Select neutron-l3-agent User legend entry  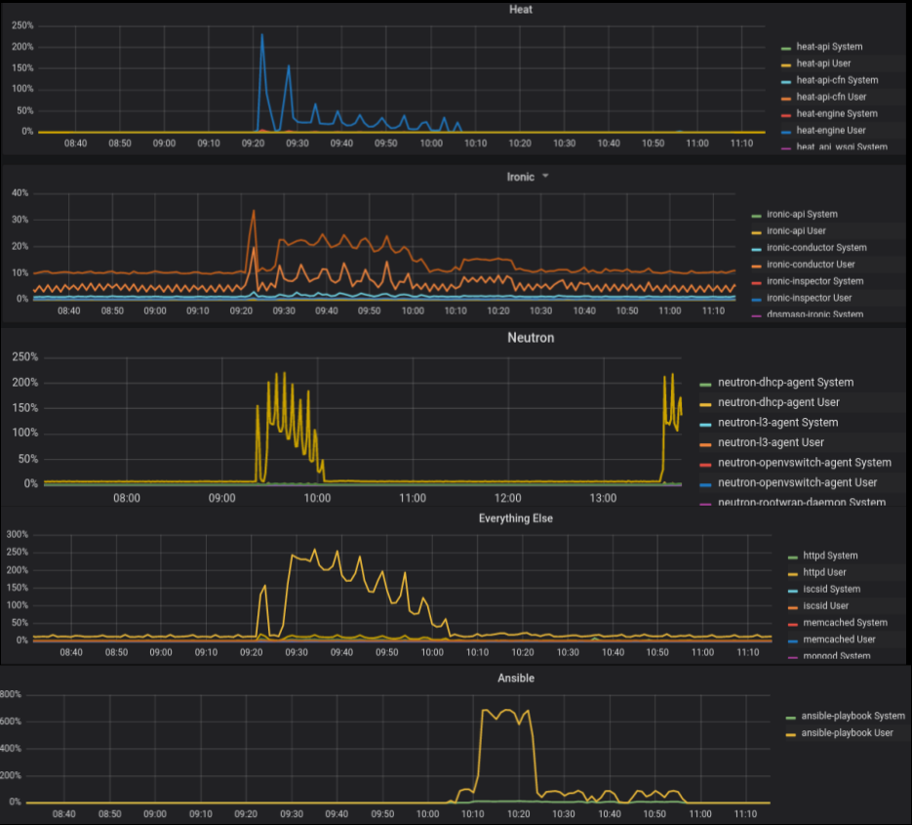coord(771,442)
